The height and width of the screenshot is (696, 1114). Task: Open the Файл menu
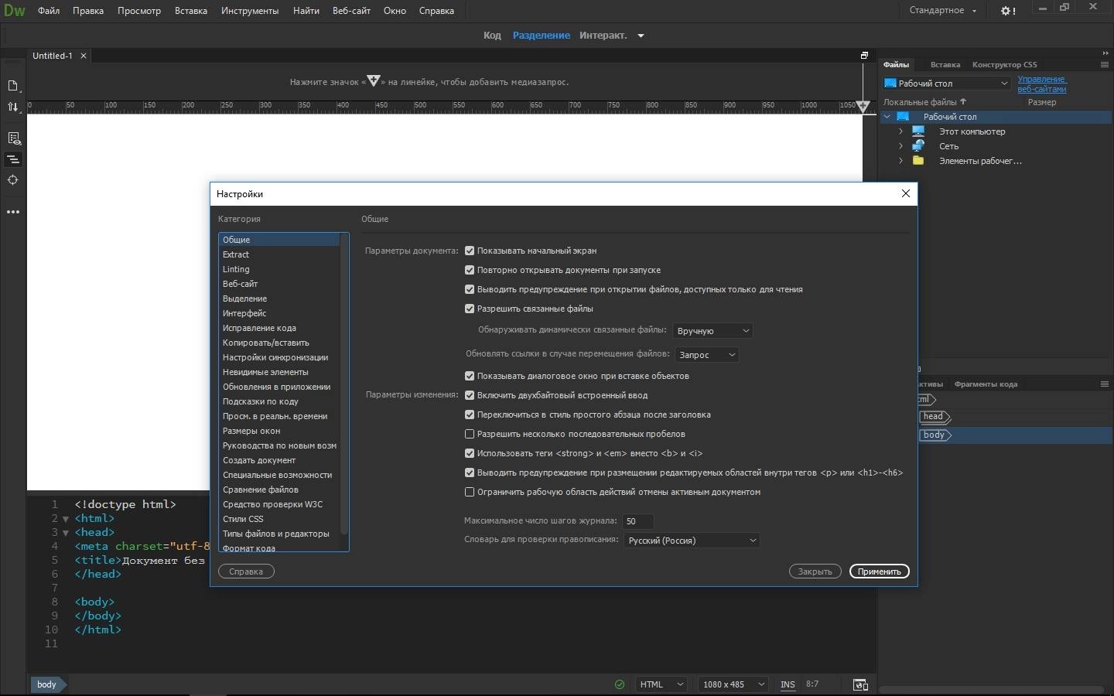tap(49, 11)
